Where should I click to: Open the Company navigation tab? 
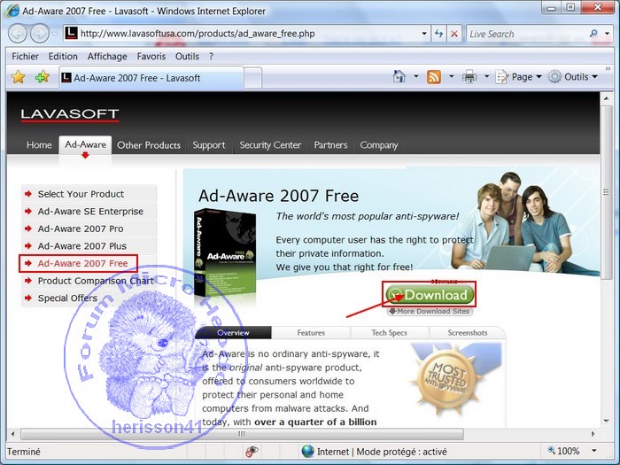click(379, 145)
